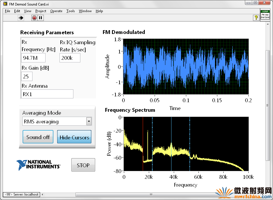Click the red Abort Execution icon
The image size is (273, 200).
point(34,18)
